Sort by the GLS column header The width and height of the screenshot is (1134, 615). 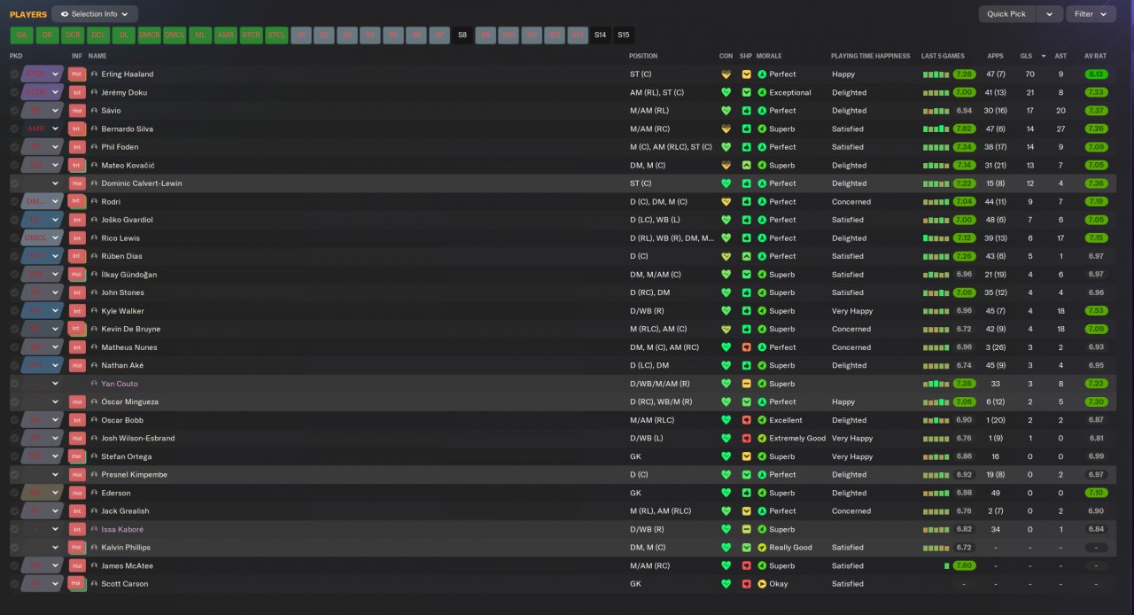[x=1026, y=56]
